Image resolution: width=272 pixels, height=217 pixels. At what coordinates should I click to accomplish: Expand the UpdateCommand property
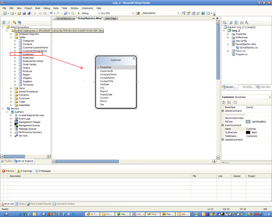point(223,139)
